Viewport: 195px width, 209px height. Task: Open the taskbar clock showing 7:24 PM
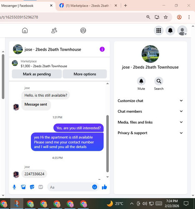172,204
